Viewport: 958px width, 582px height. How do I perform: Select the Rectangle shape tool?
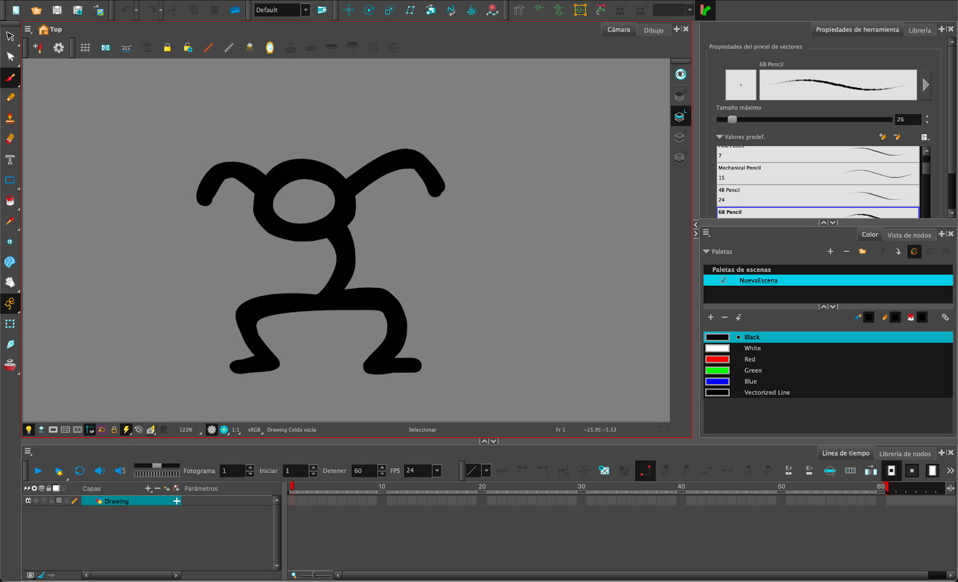click(x=10, y=180)
